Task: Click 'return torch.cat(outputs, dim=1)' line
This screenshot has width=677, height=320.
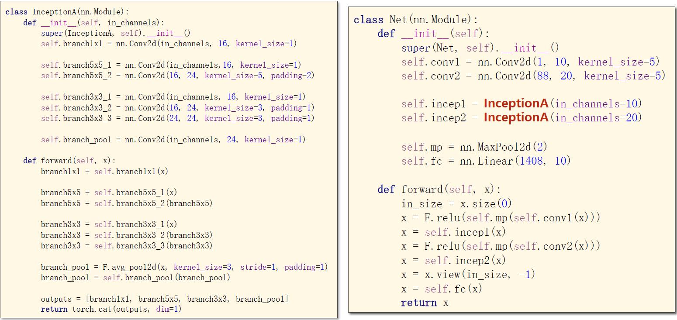Action: pyautogui.click(x=111, y=310)
